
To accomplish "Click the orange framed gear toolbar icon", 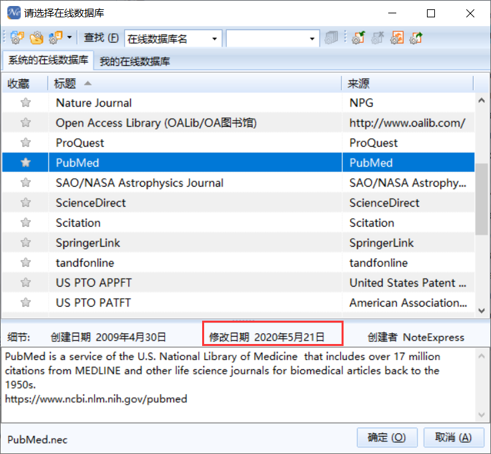I will 397,38.
